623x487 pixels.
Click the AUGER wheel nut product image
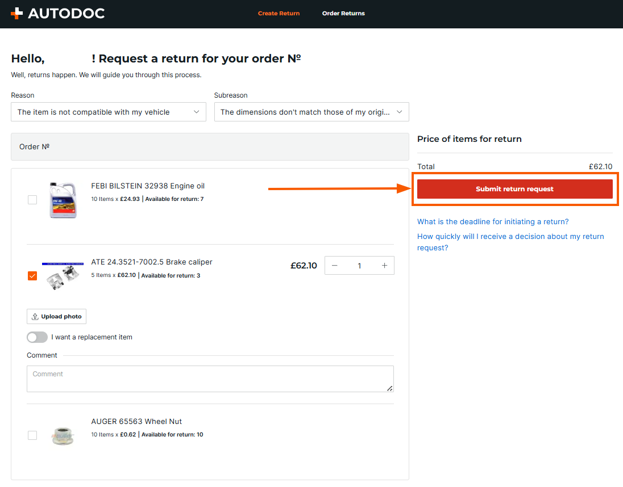coord(62,435)
